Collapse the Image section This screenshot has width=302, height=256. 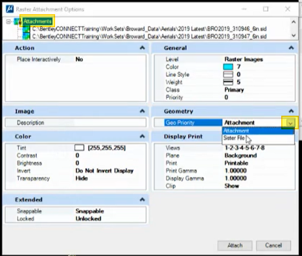[142, 111]
